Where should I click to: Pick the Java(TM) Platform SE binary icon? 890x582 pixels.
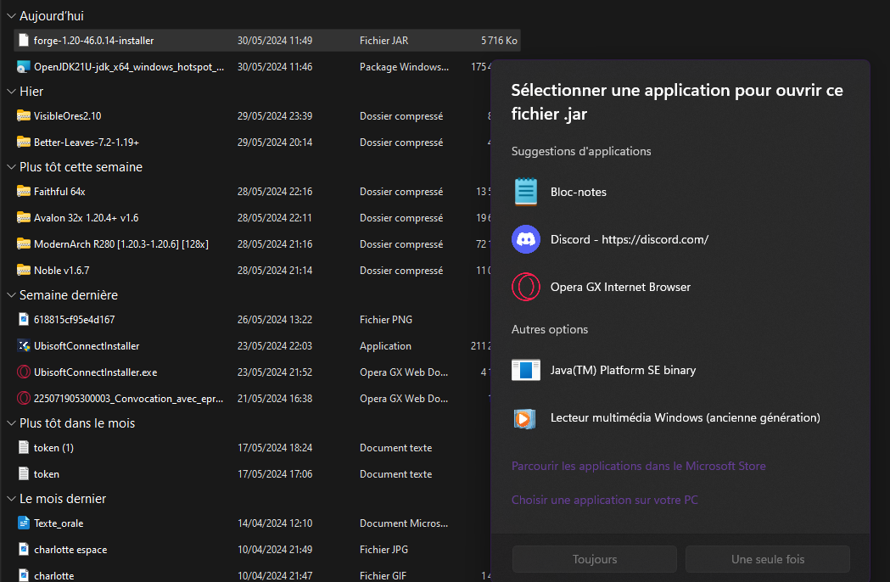pos(526,370)
